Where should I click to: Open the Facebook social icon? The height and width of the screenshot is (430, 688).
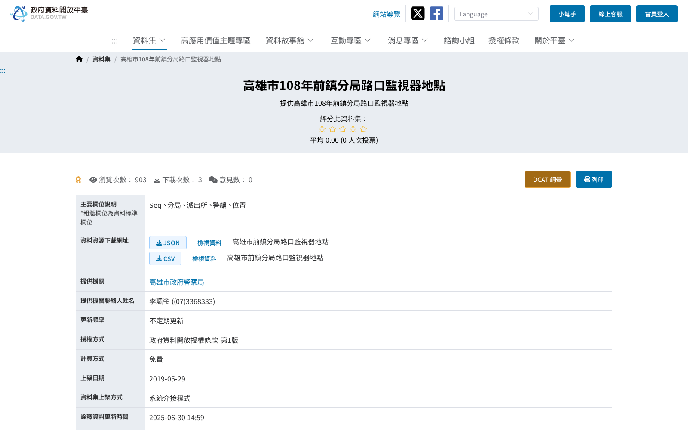(x=436, y=13)
